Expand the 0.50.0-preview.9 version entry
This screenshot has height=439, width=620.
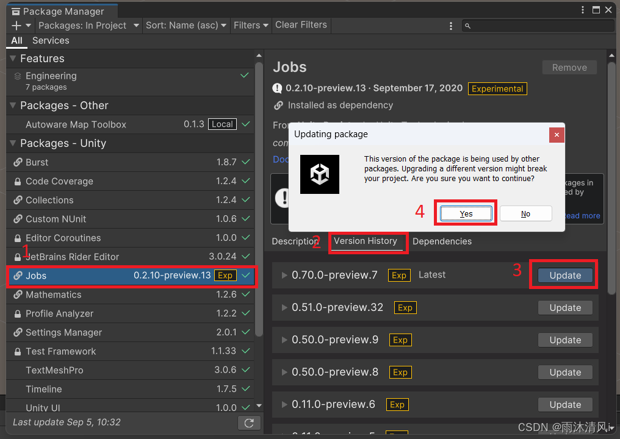coord(284,340)
